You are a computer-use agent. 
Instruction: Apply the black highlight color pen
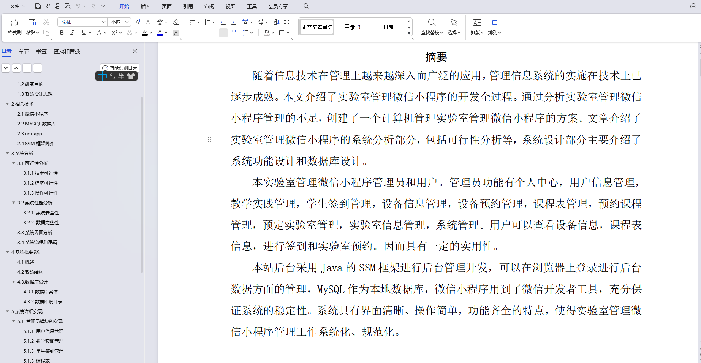[145, 33]
